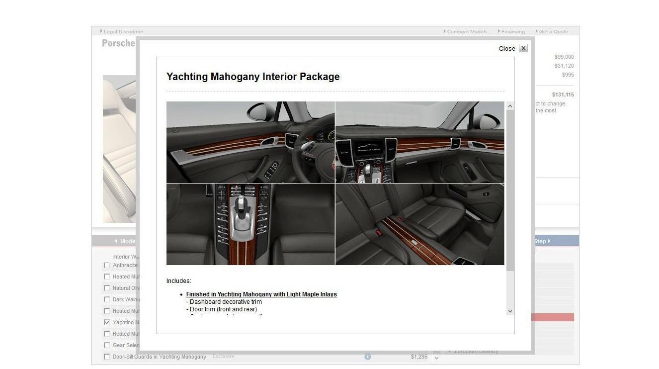Viewport: 659px width, 369px height.
Task: Click popup scrollbar up arrow
Action: tap(510, 106)
